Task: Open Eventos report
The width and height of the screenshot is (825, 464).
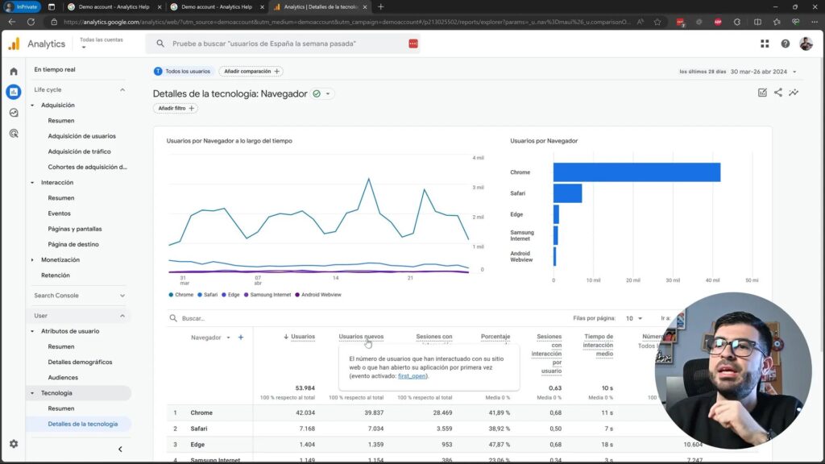Action: coord(59,213)
